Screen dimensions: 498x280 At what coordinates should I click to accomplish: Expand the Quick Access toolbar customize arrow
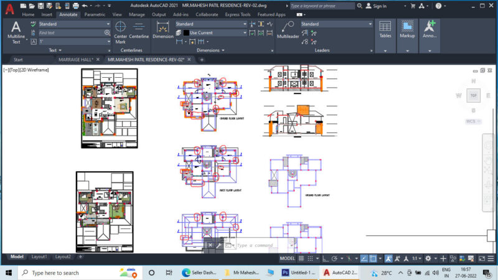point(110,6)
